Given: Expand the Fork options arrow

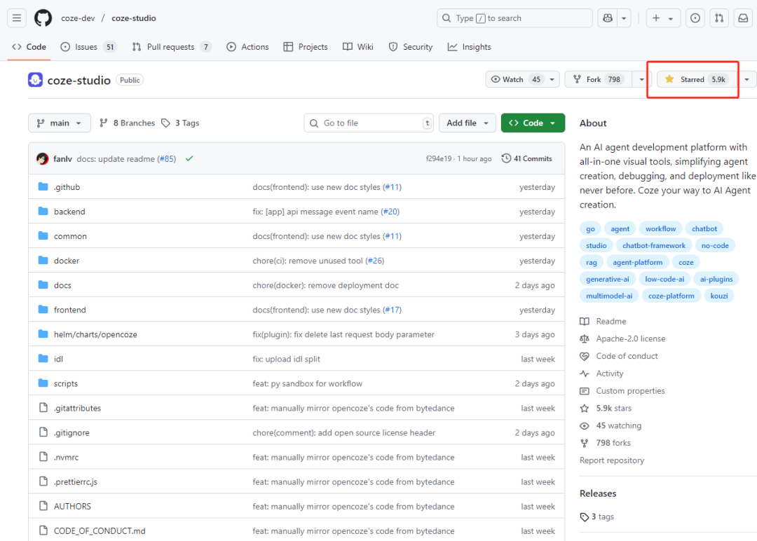Looking at the screenshot, I should click(641, 79).
